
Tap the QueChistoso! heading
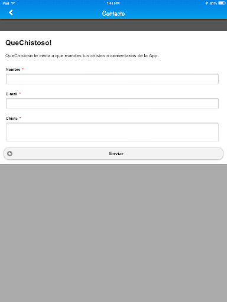coord(28,42)
